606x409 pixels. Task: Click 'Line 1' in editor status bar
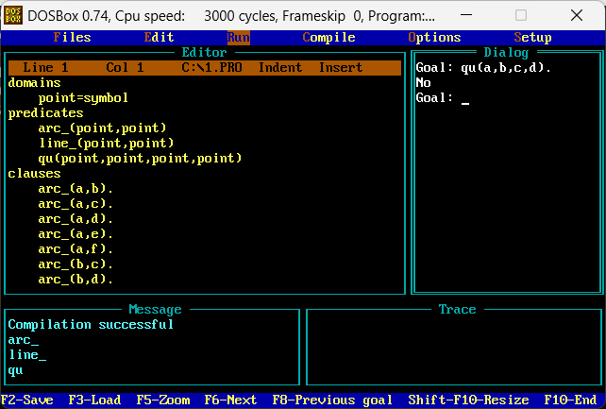coord(45,68)
